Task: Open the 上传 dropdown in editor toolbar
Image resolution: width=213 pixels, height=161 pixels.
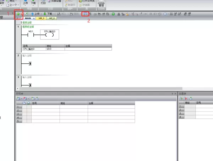Action: pos(35,14)
